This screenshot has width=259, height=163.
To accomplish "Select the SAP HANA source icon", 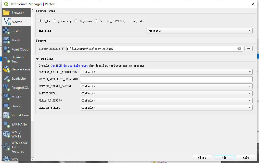I will click(6, 124).
